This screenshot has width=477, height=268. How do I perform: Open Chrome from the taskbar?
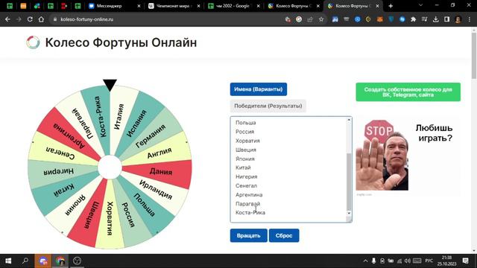click(x=60, y=261)
